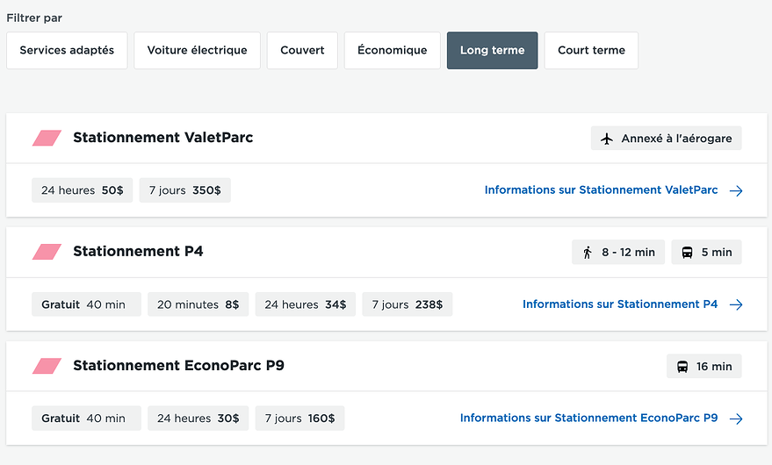The height and width of the screenshot is (465, 772).
Task: Click the walking person icon for P4
Action: (588, 253)
